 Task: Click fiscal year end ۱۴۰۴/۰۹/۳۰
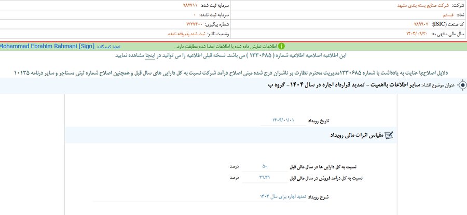tap(417, 34)
